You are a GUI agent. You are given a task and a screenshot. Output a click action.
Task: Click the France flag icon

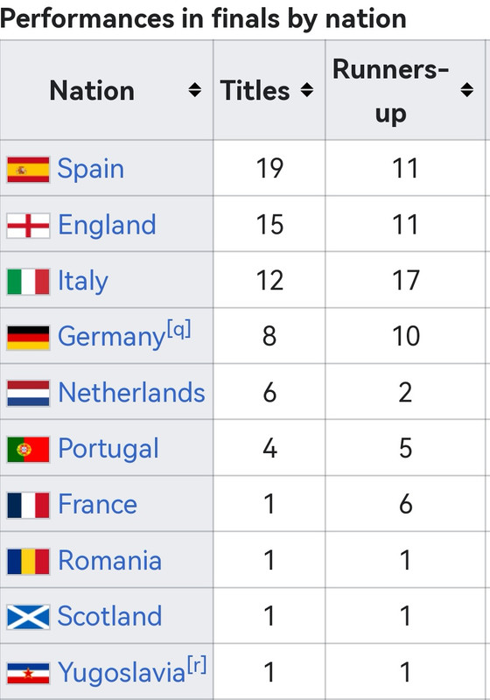tap(28, 506)
